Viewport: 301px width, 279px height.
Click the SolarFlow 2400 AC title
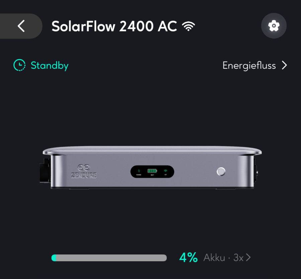point(114,26)
